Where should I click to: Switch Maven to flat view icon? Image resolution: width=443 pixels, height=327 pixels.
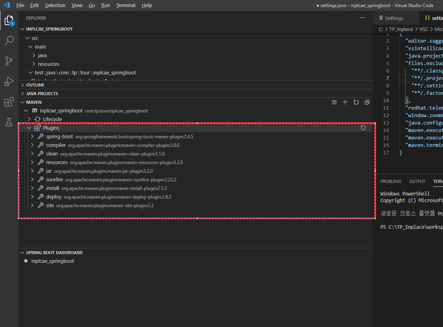(334, 102)
